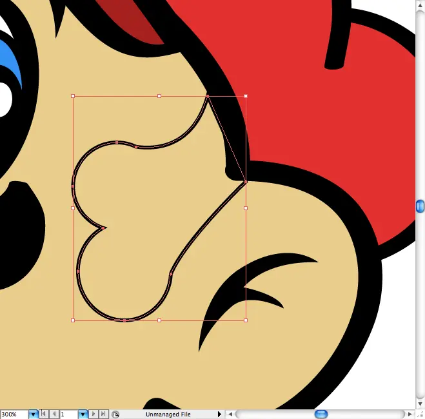
Task: Click the icon left of Unmanaged File
Action: point(115,414)
